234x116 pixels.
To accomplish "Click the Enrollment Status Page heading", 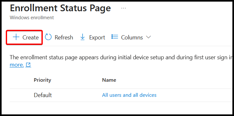I will click(x=60, y=8).
